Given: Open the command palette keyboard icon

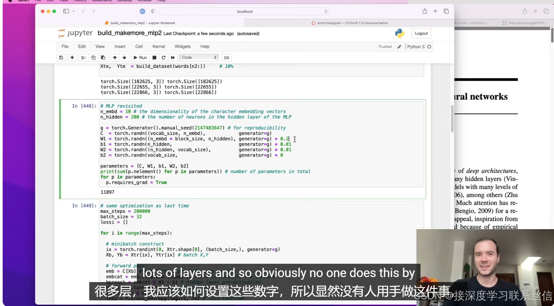Looking at the screenshot, I should coord(227,58).
